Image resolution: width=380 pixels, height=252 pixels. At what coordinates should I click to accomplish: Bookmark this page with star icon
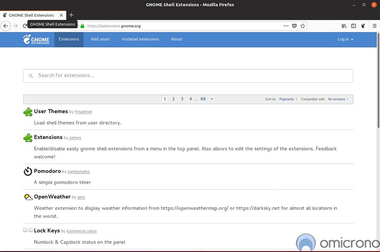pos(303,26)
